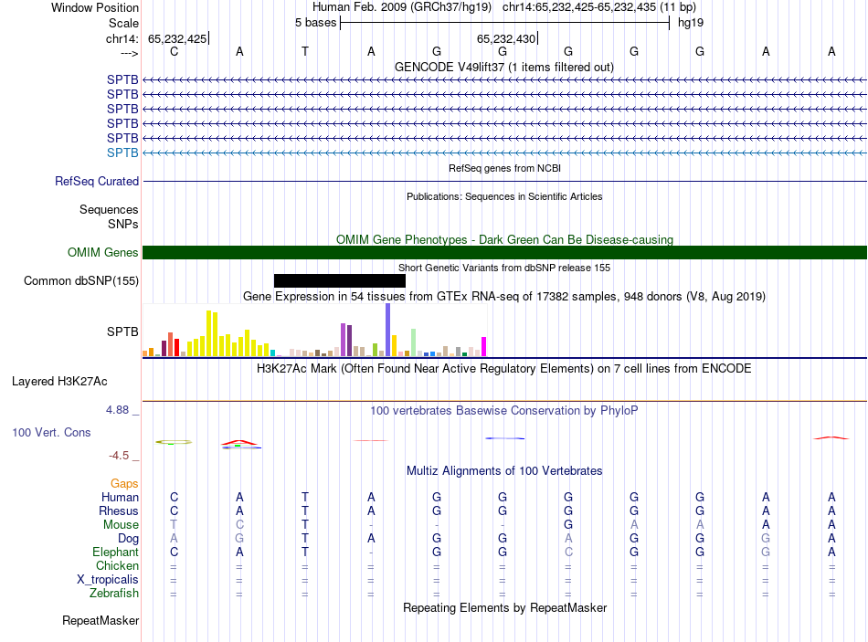The image size is (868, 642).
Task: Click the Dog alignment row label
Action: tap(128, 539)
